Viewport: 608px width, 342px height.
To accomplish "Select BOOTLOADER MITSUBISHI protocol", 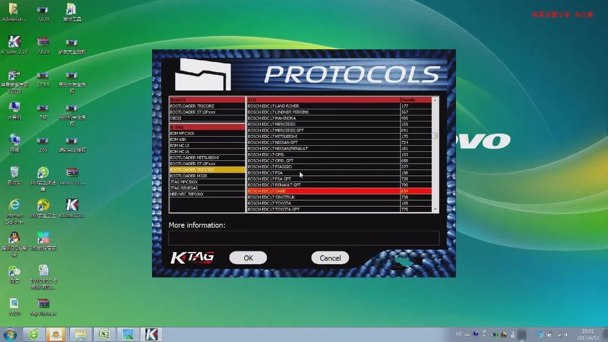I will click(x=207, y=158).
